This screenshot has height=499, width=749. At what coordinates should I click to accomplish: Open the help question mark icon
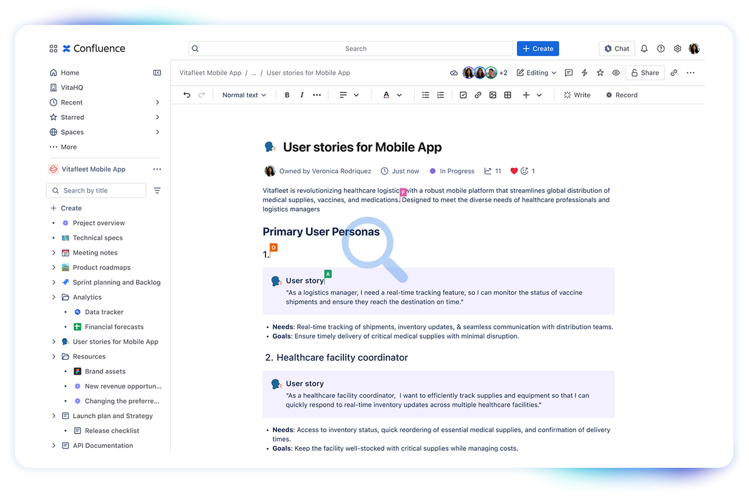(x=661, y=49)
